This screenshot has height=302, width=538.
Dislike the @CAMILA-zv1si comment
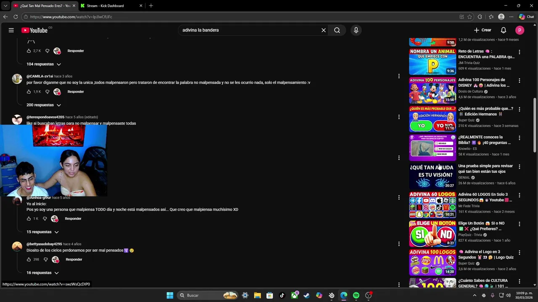47,91
